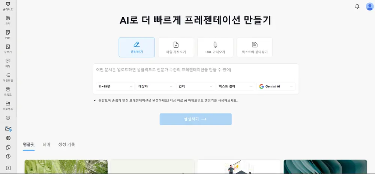Open the PDF tool in the sidebar

click(x=8, y=34)
